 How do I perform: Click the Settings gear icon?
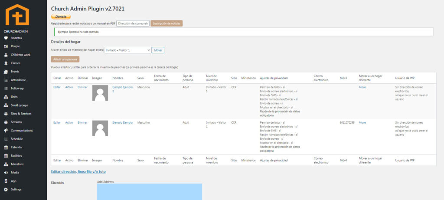click(x=6, y=190)
